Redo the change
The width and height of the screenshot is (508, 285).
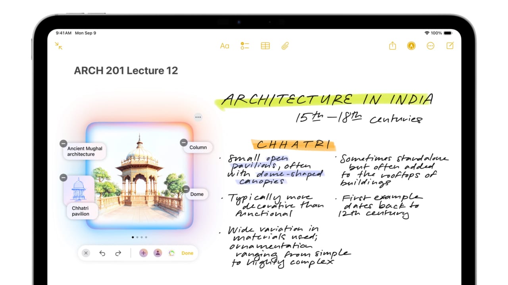pos(118,253)
